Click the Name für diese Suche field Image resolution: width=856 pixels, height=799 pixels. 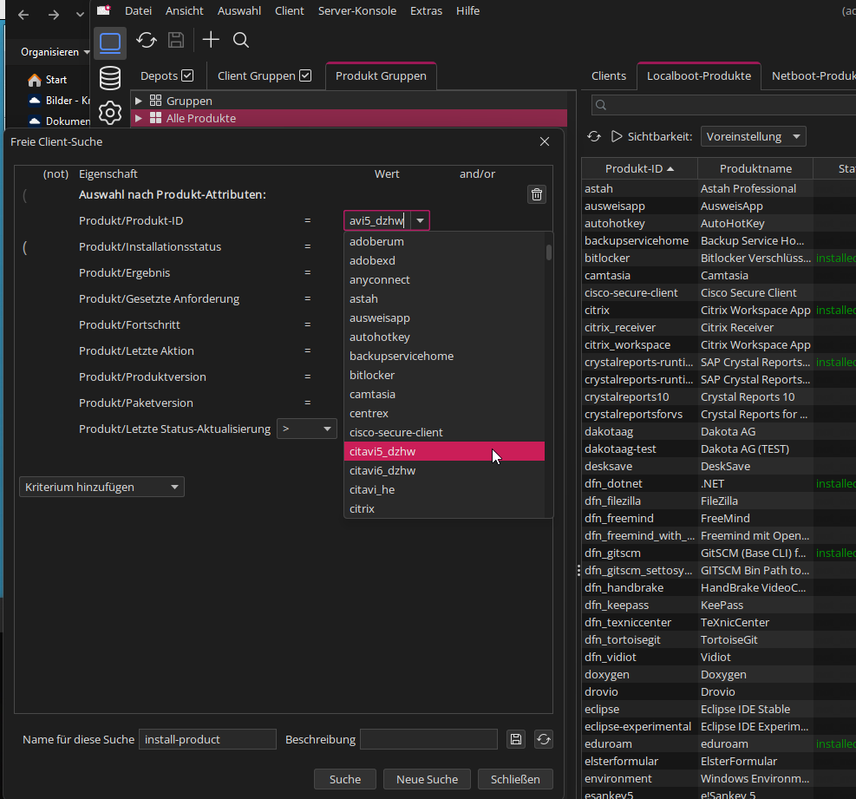(207, 739)
